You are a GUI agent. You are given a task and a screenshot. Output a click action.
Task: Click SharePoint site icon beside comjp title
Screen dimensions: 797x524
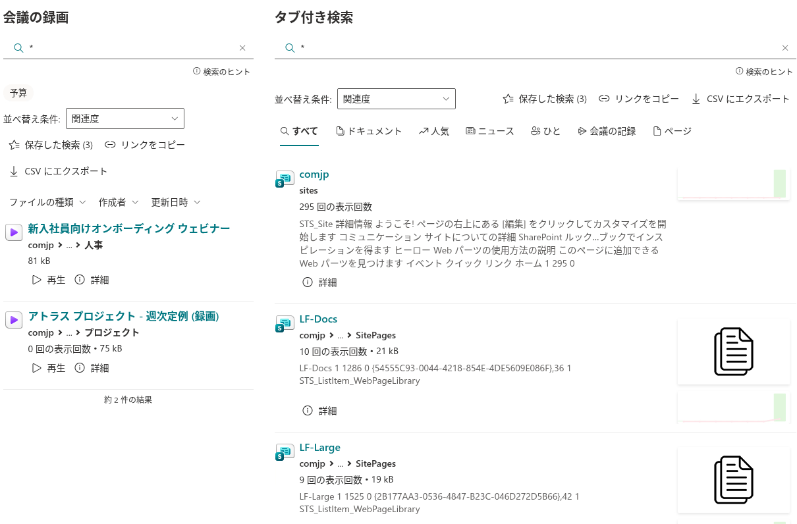pyautogui.click(x=284, y=178)
